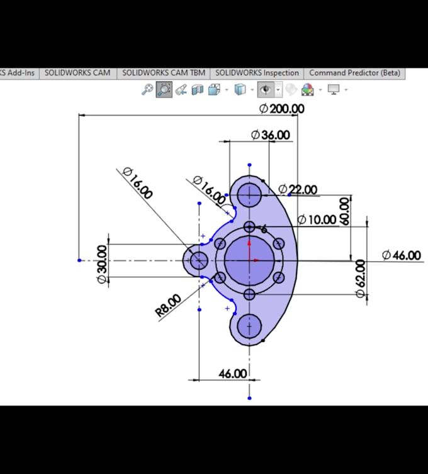
Task: Select the large center circle of the sketch
Action: click(x=249, y=260)
